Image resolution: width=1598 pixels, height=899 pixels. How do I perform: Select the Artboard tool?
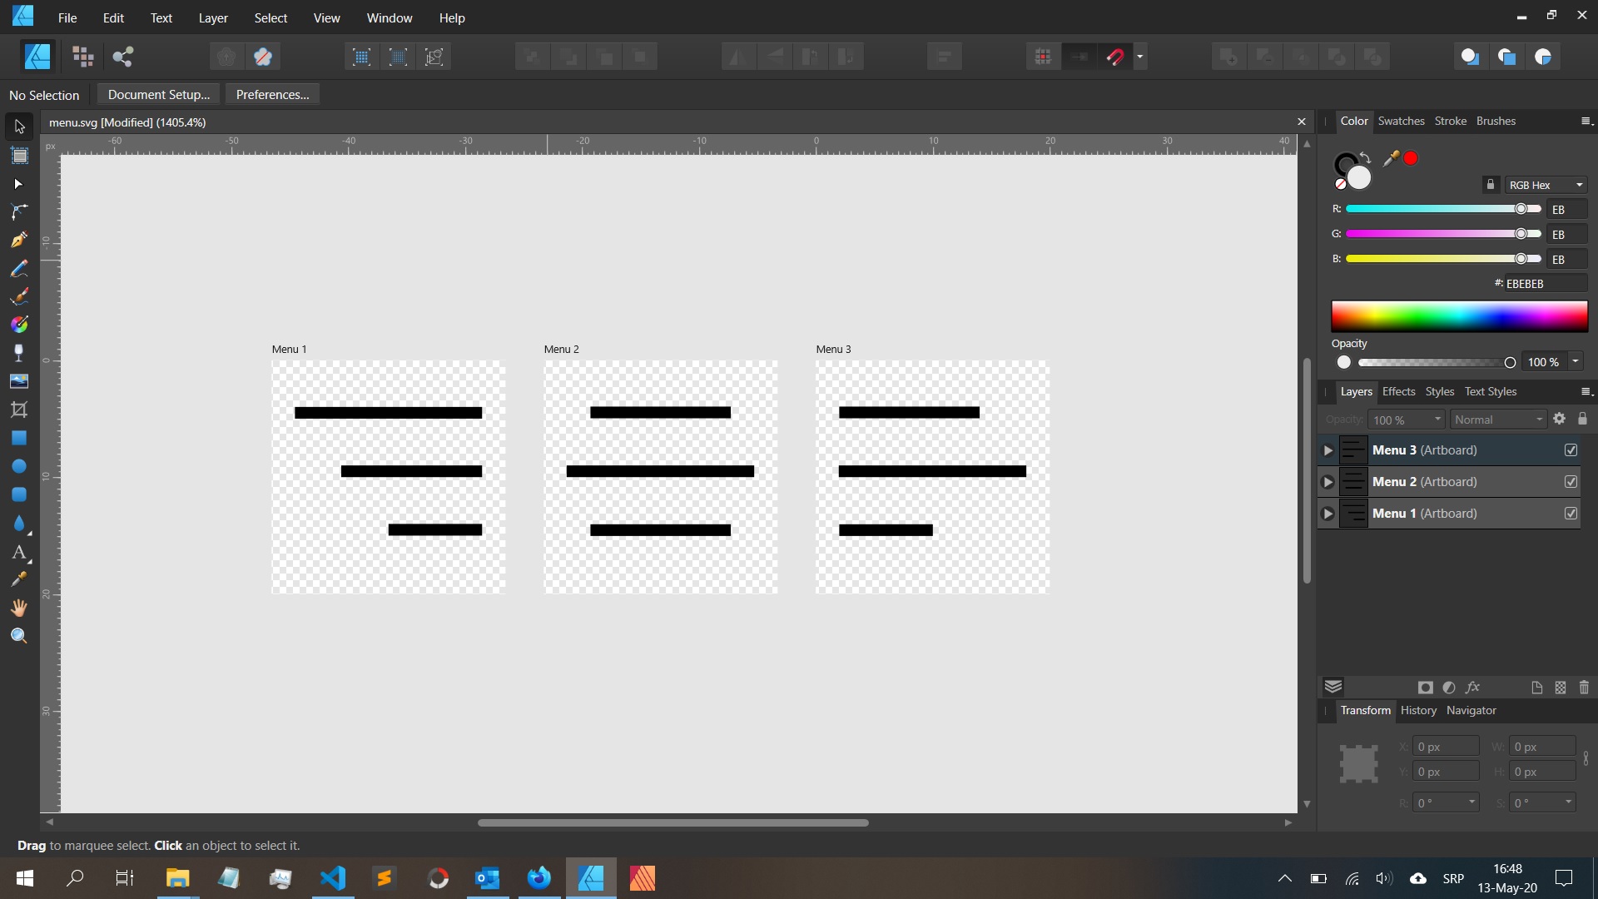[x=19, y=156]
